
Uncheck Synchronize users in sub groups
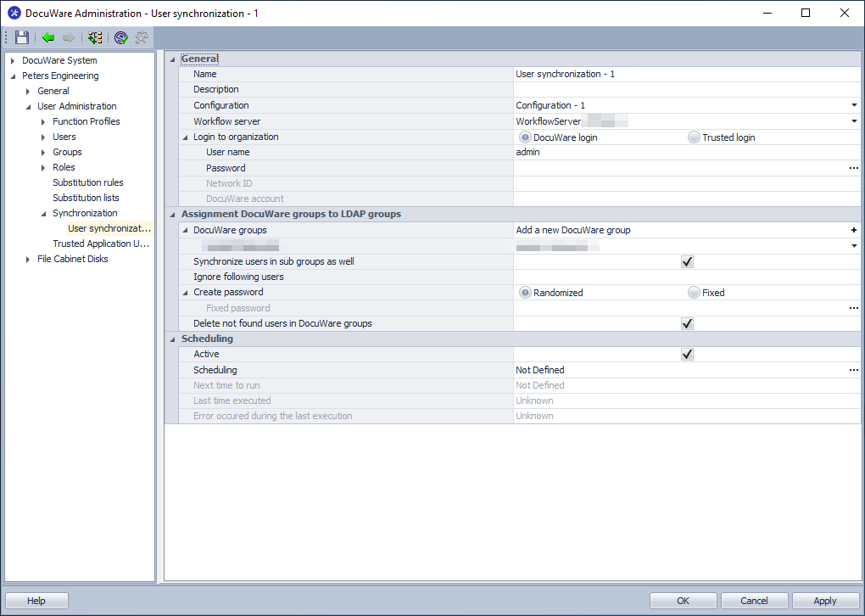pos(688,261)
